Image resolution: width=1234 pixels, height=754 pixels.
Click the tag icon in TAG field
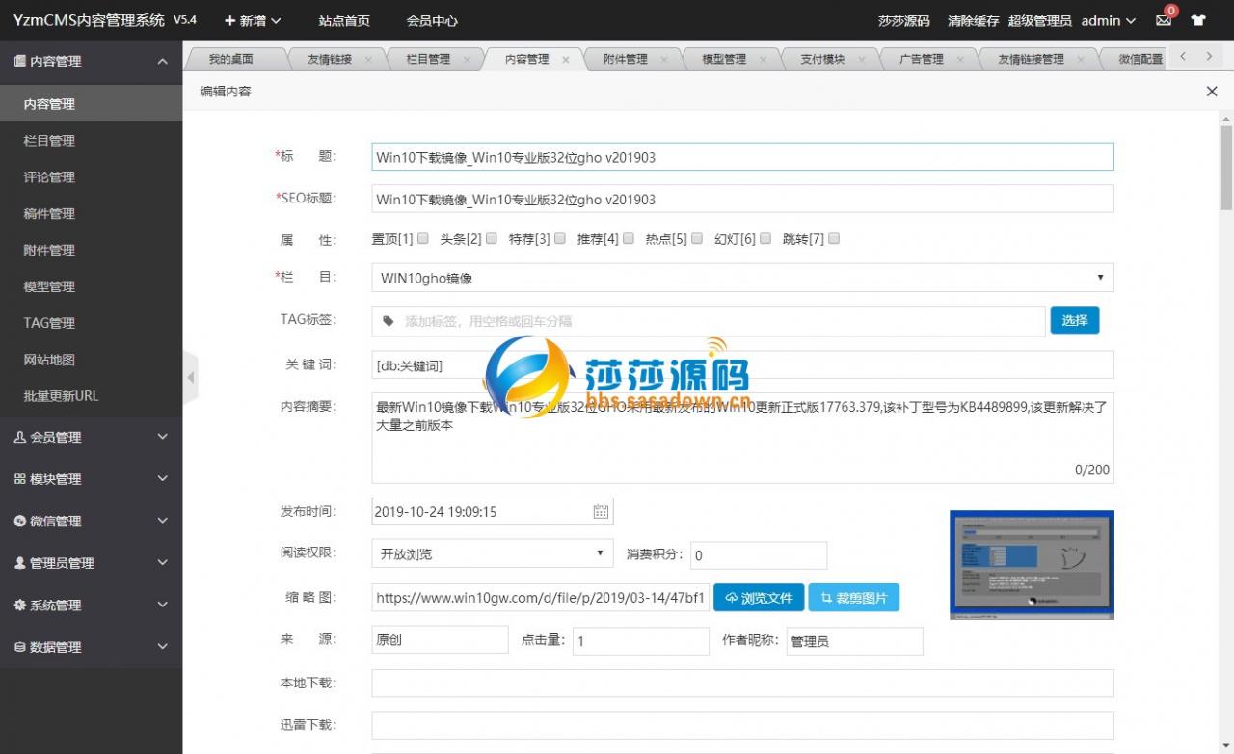389,320
